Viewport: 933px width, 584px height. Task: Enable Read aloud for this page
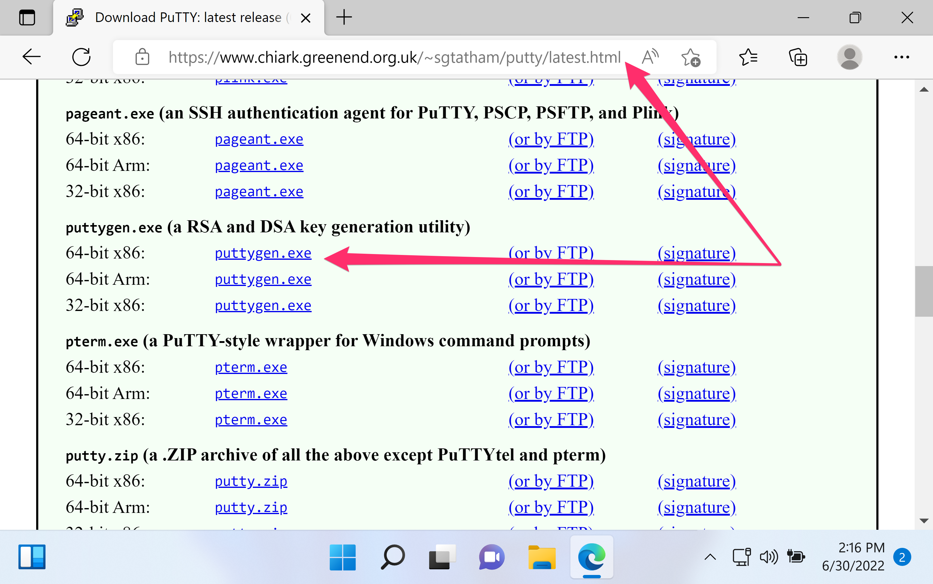tap(650, 57)
